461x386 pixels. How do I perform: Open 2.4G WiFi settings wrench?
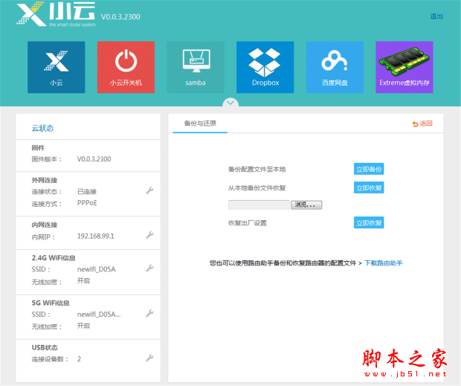pyautogui.click(x=149, y=268)
